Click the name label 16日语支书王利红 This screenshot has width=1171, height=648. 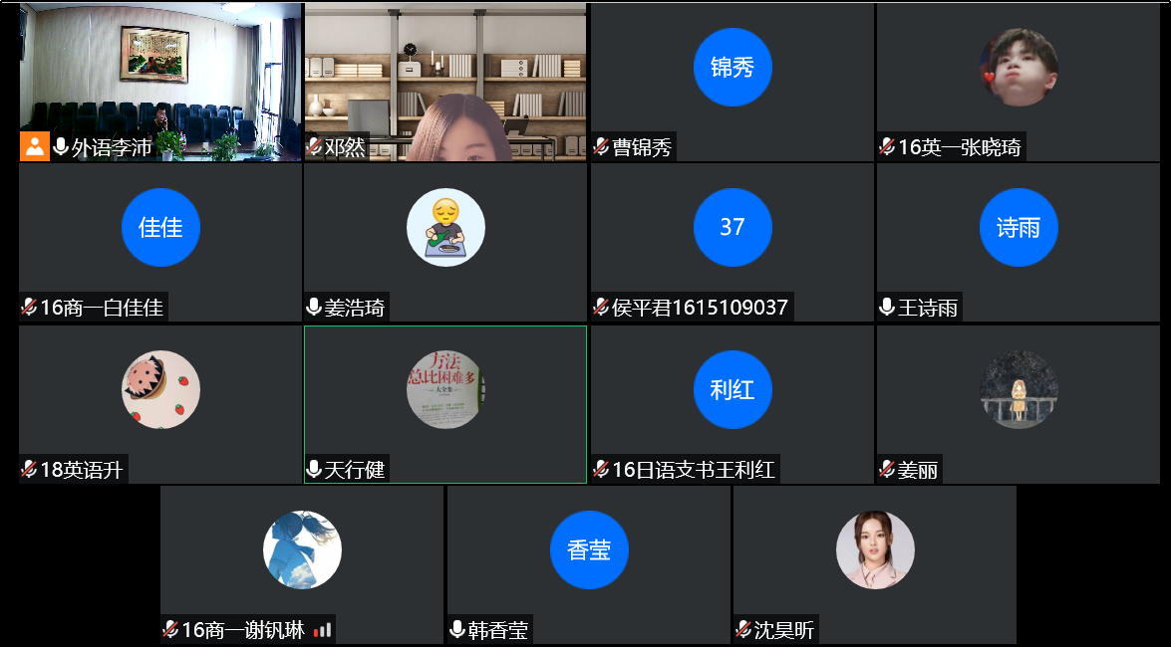(693, 469)
